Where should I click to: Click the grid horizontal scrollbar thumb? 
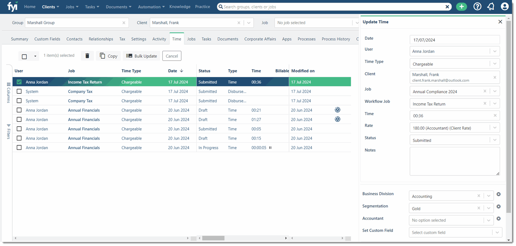(x=213, y=238)
